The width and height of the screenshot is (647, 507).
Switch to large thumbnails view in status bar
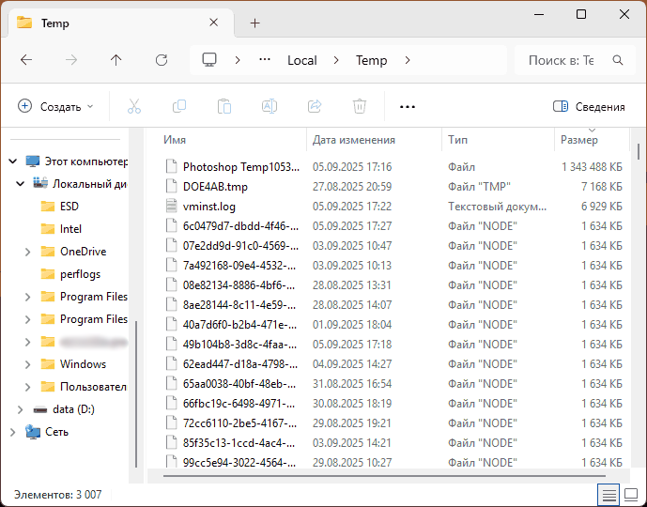point(631,494)
